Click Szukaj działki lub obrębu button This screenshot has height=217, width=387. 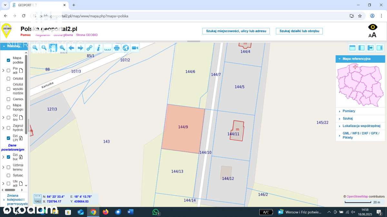(299, 31)
